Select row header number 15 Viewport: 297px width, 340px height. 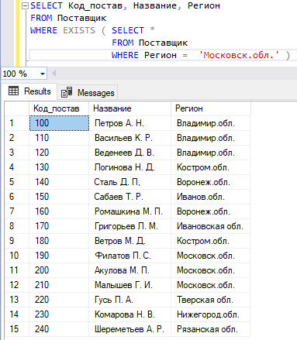tap(17, 329)
